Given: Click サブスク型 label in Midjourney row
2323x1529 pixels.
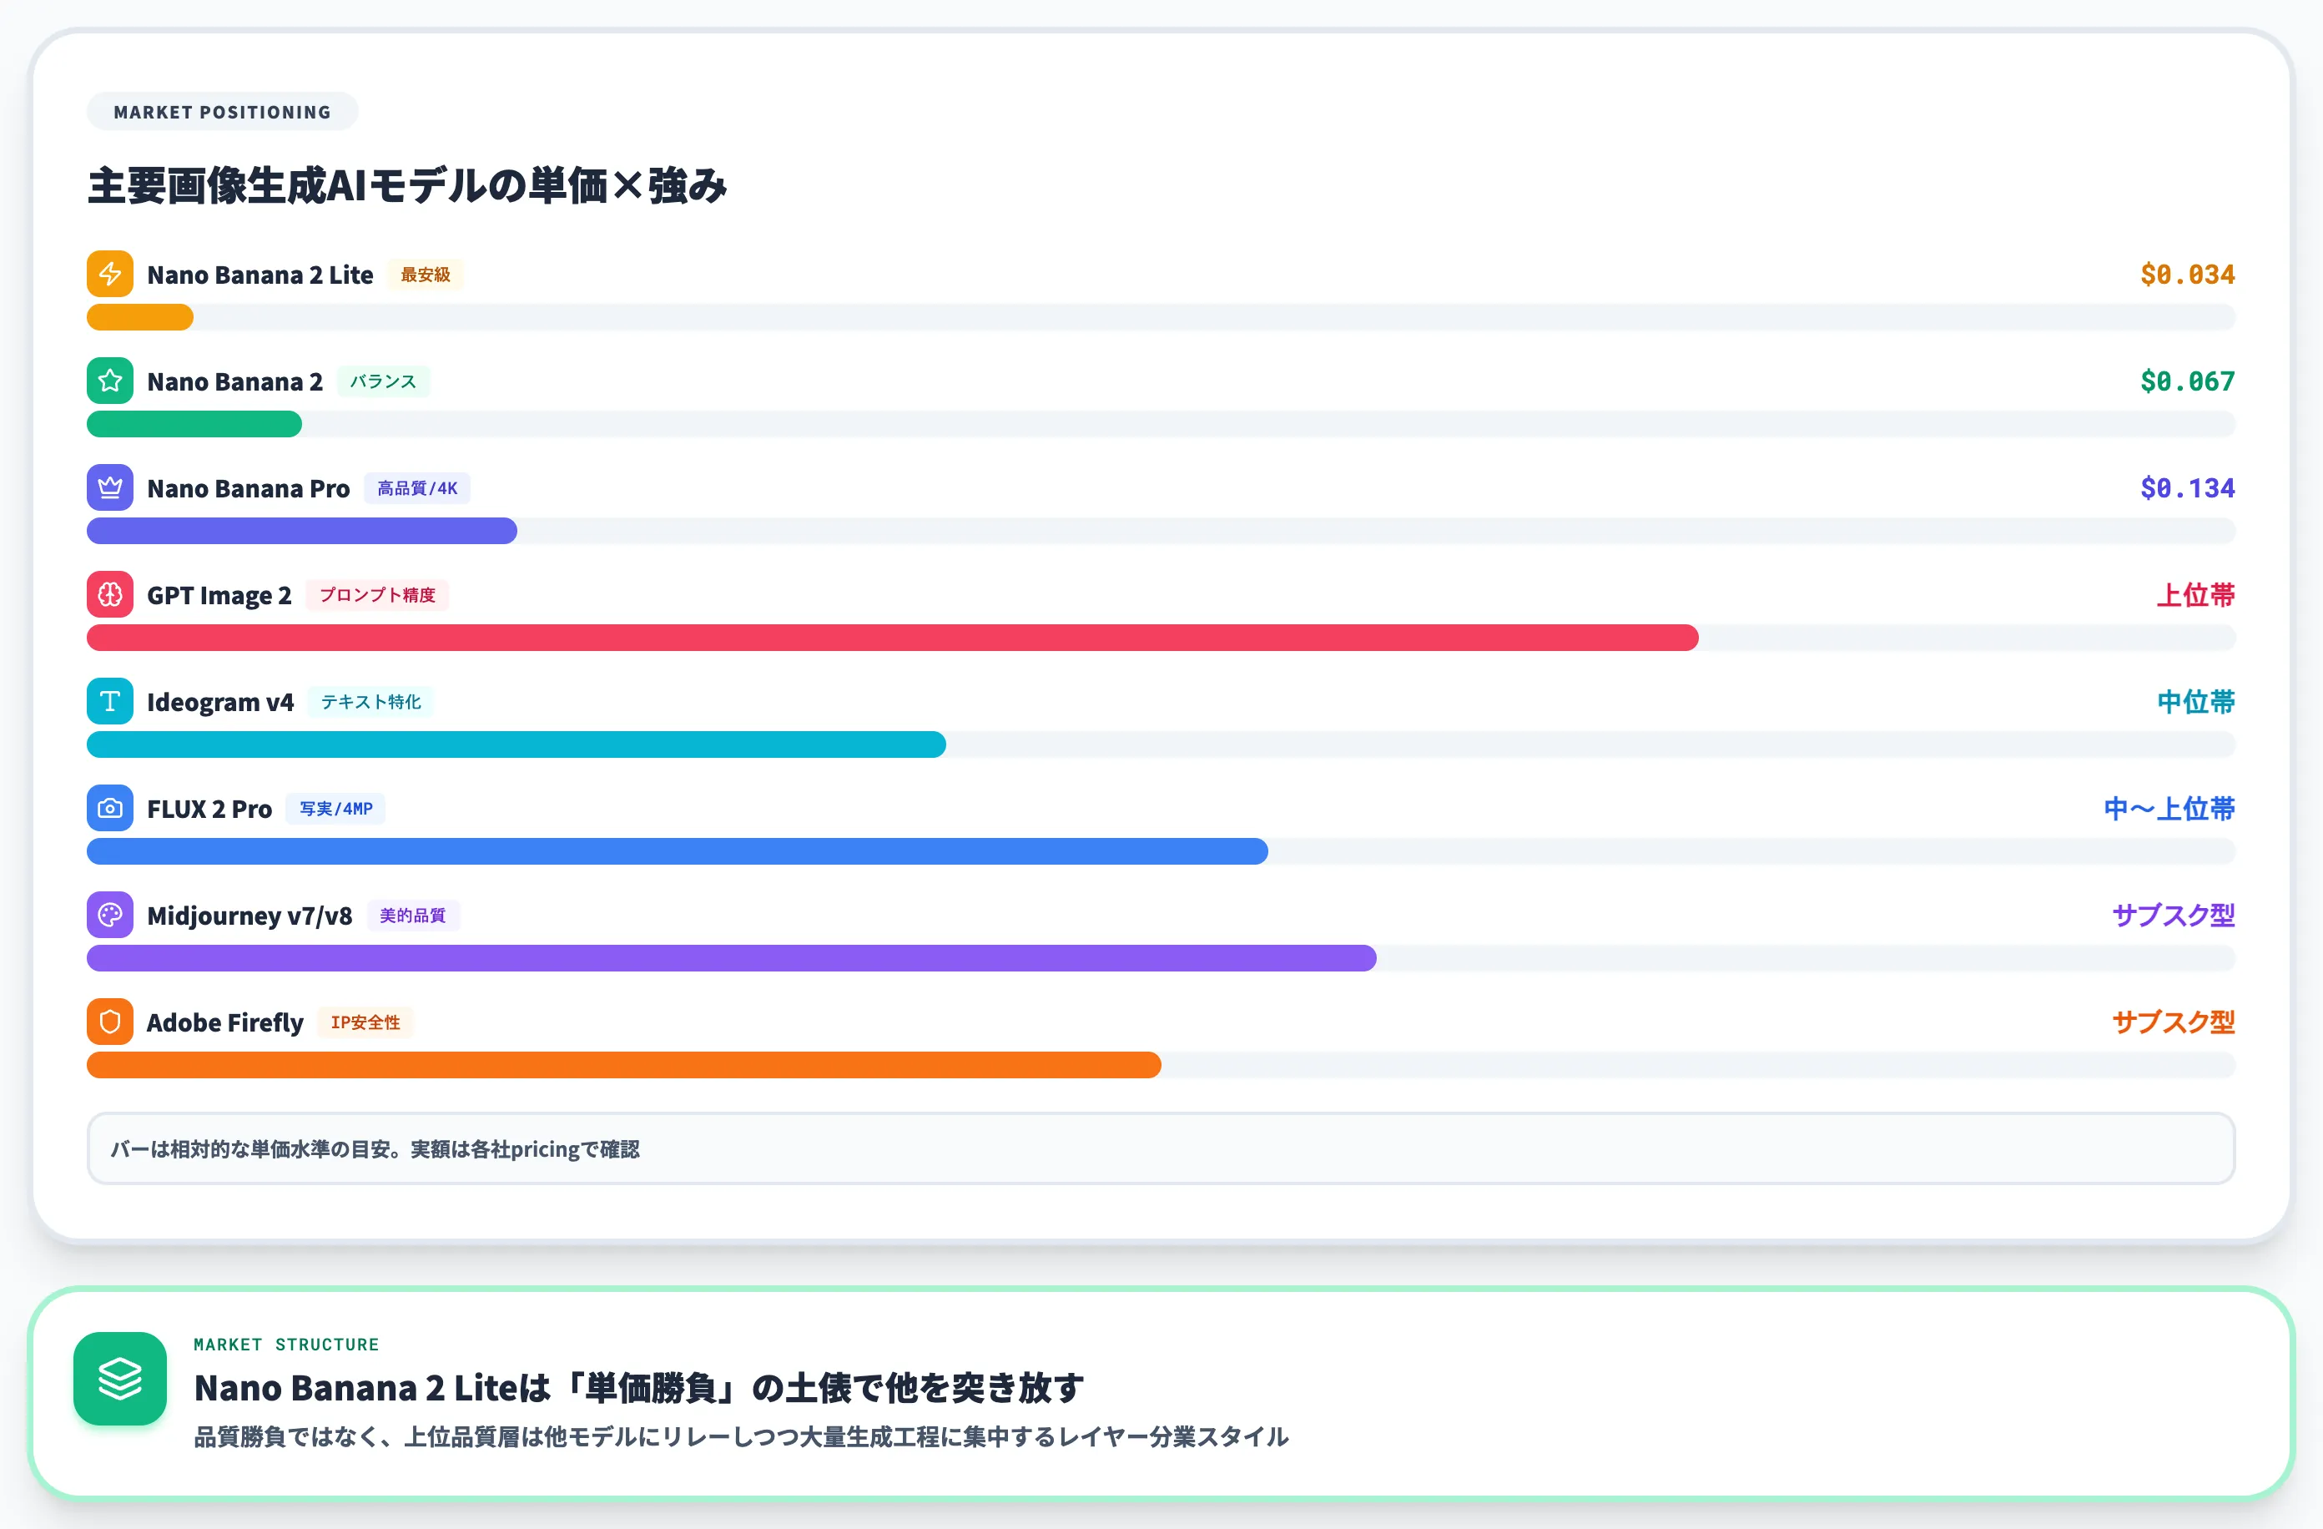Looking at the screenshot, I should pyautogui.click(x=2174, y=916).
